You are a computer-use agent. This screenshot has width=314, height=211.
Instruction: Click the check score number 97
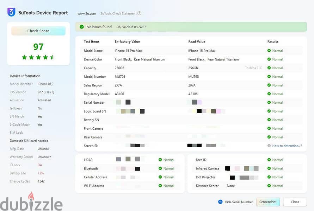(x=38, y=47)
